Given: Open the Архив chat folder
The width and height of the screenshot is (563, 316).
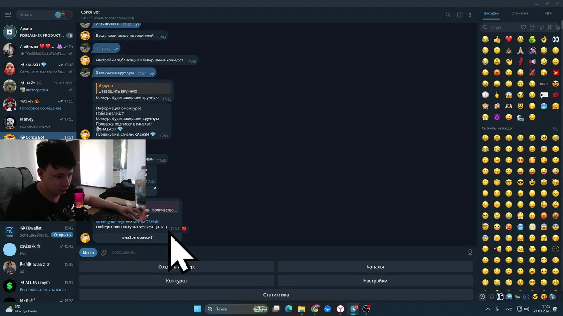Looking at the screenshot, I should click(x=38, y=32).
